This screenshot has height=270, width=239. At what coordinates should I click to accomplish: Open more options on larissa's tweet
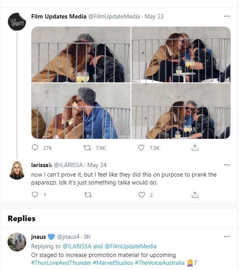pyautogui.click(x=227, y=165)
